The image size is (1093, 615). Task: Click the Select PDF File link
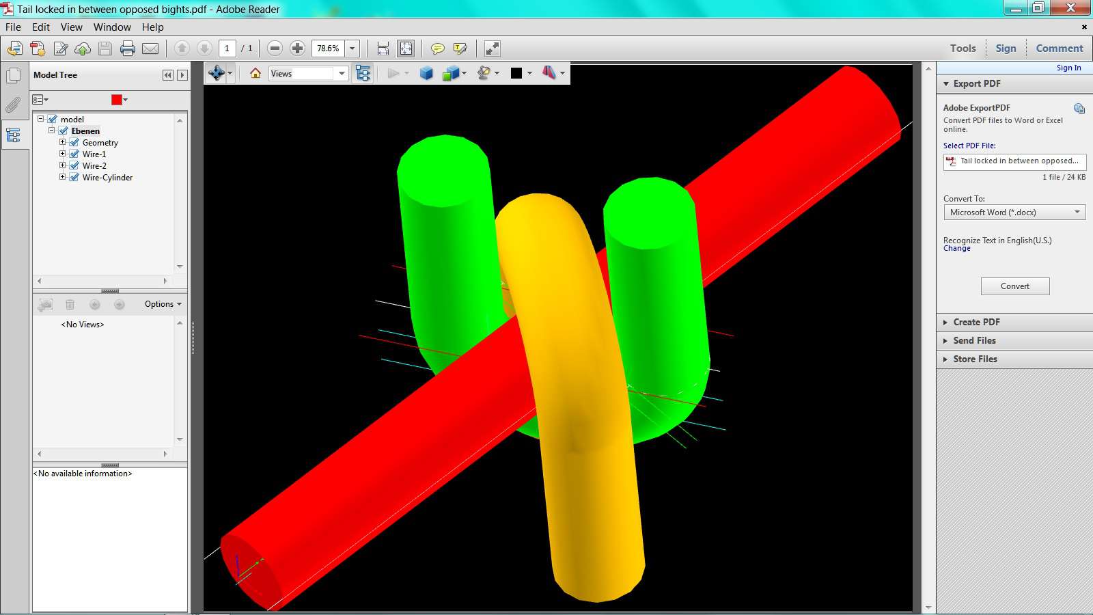pos(969,146)
